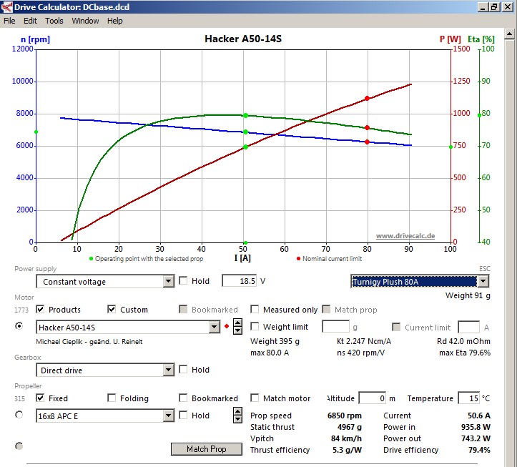Select the radio button beside 16x8 APC E
The height and width of the screenshot is (467, 517).
[x=19, y=415]
